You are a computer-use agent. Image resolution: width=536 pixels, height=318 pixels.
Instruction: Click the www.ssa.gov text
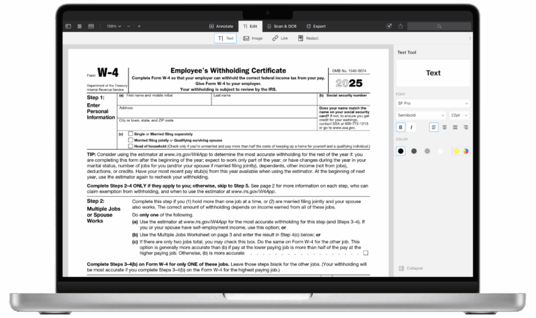344,128
